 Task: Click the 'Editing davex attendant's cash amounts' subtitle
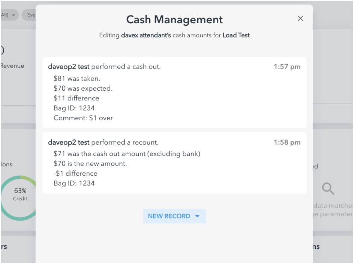pos(174,35)
